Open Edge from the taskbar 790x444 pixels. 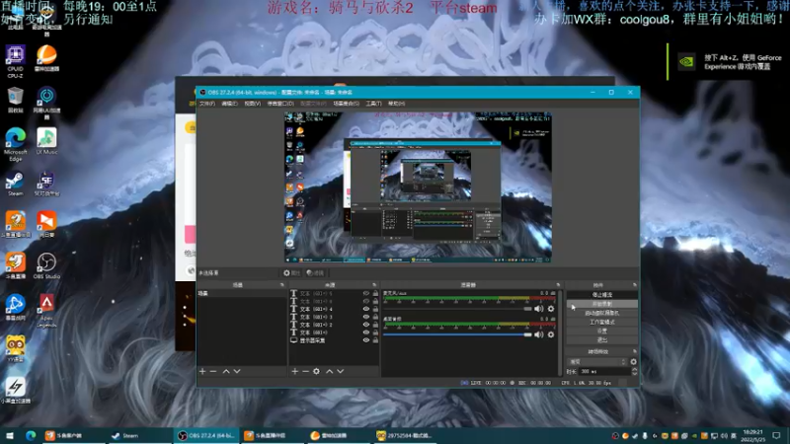31,435
